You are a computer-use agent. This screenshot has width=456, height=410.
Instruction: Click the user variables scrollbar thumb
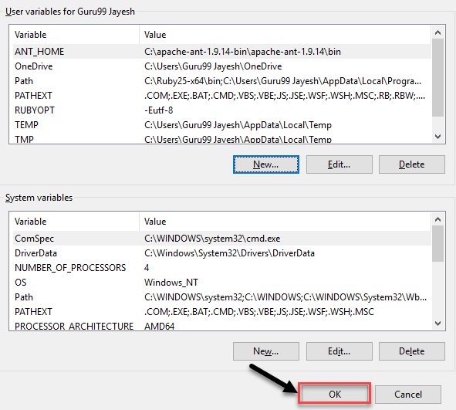tap(437, 78)
